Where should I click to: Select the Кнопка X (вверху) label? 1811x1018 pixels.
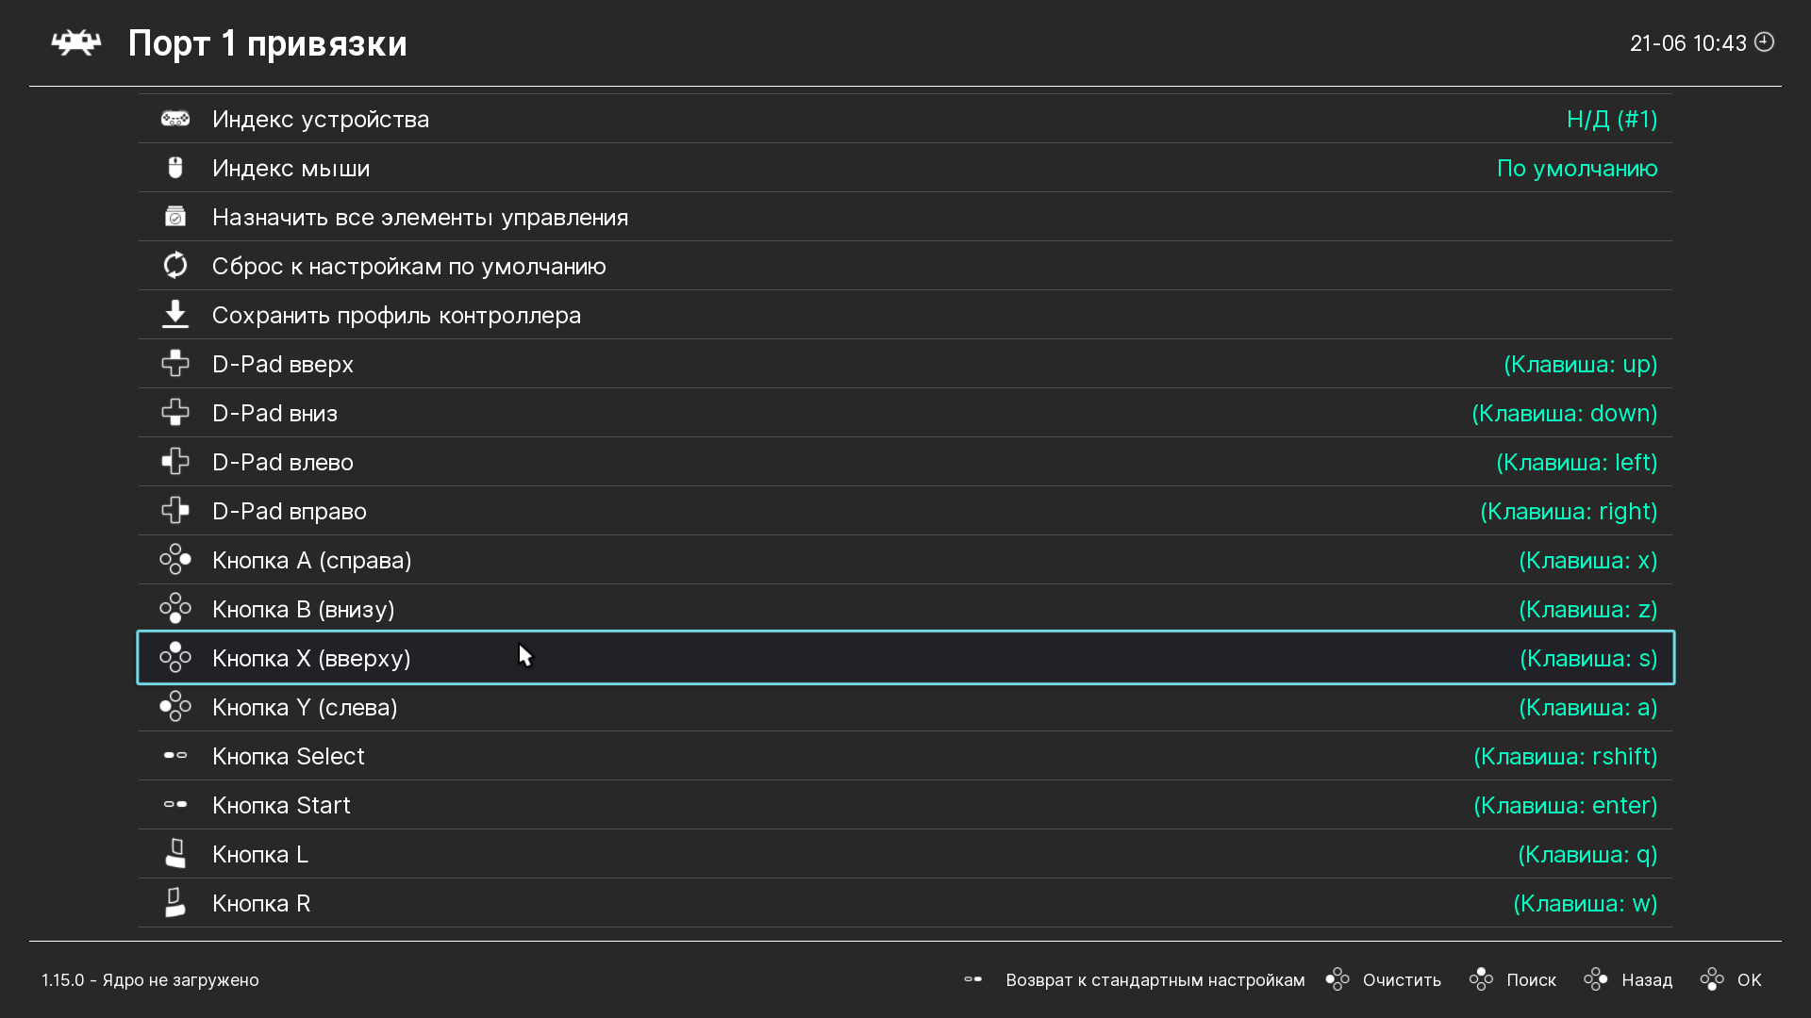(311, 658)
